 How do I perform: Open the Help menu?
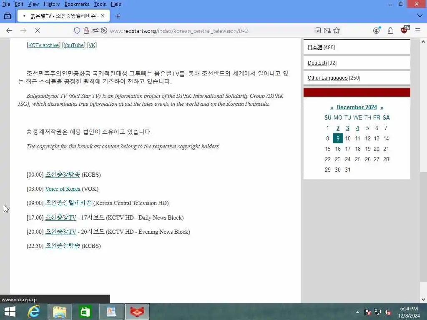click(x=116, y=4)
